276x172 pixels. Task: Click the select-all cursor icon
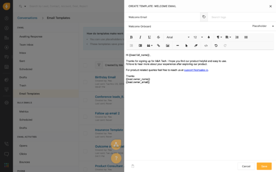(x=187, y=45)
